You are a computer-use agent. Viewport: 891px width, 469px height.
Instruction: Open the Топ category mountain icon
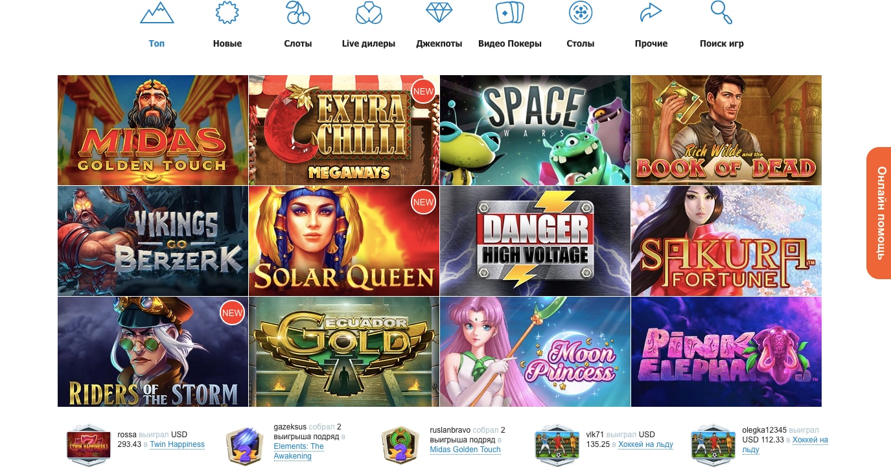click(157, 12)
